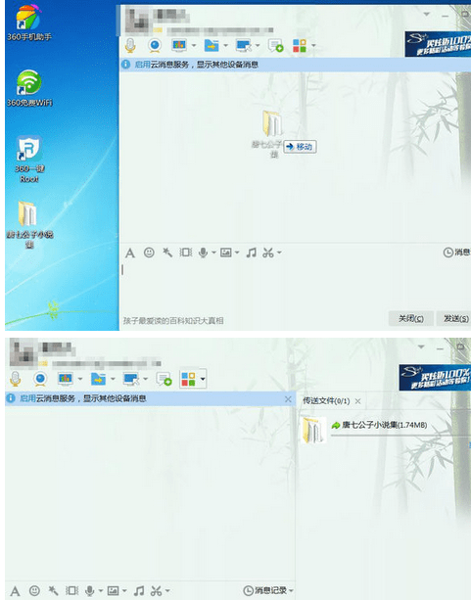Image resolution: width=471 pixels, height=600 pixels.
Task: Click message input field in top chat window
Action: click(x=295, y=287)
